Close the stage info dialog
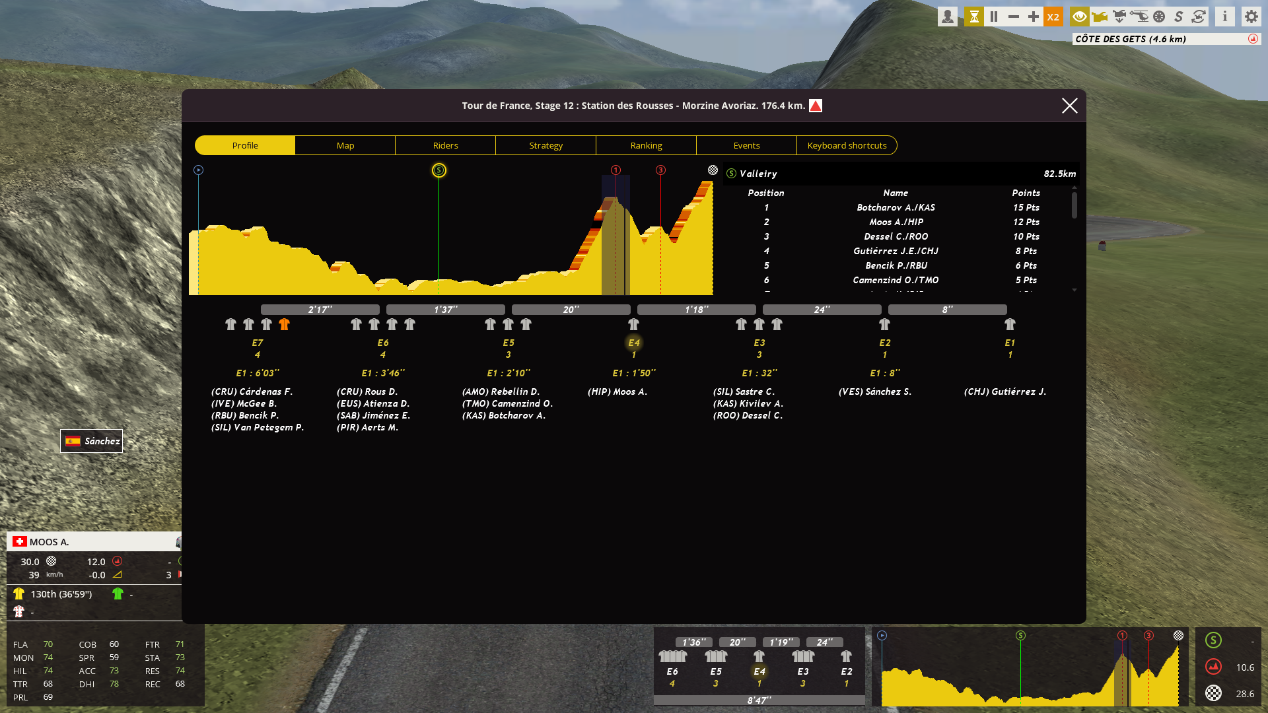Viewport: 1268px width, 713px height. [1070, 106]
